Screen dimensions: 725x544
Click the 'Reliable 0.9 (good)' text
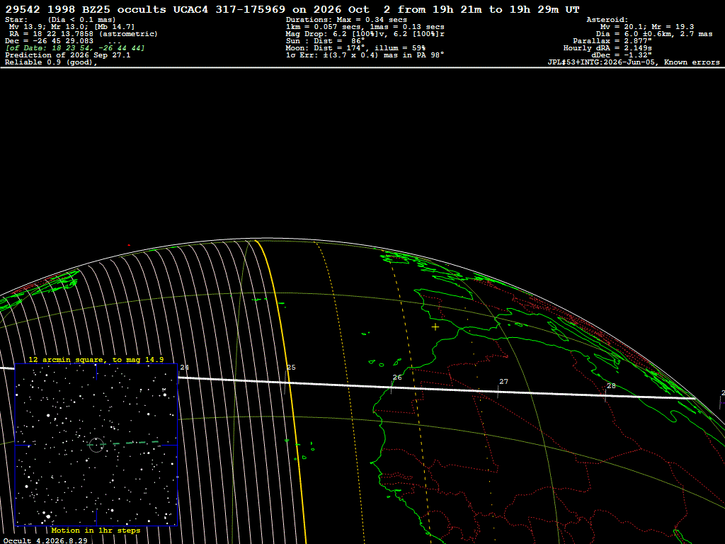51,62
